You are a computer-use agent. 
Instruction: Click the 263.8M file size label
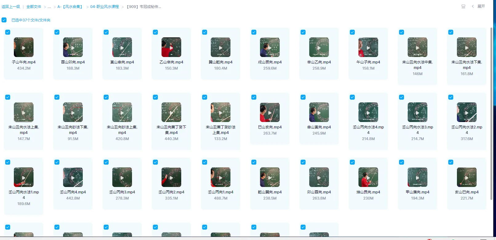coord(319,198)
